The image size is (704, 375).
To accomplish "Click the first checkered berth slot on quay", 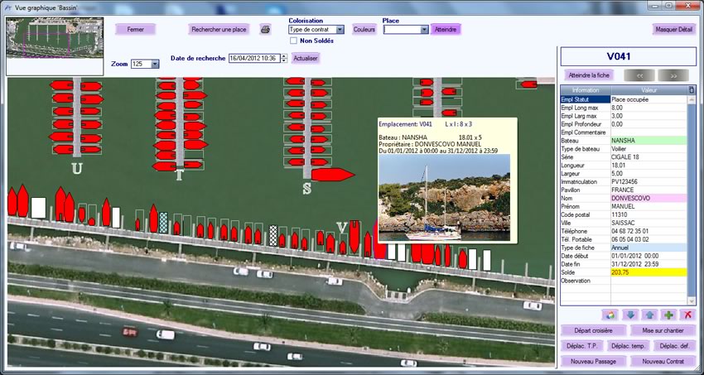I will click(163, 223).
